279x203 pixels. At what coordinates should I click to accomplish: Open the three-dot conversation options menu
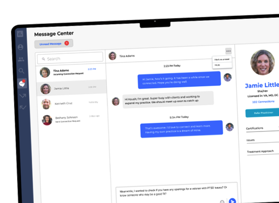point(228,51)
